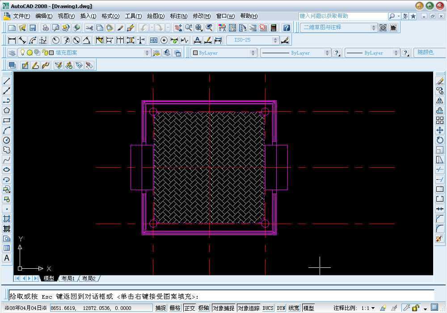Image resolution: width=447 pixels, height=313 pixels.
Task: Select the Radius dimension tool
Action: 55,40
